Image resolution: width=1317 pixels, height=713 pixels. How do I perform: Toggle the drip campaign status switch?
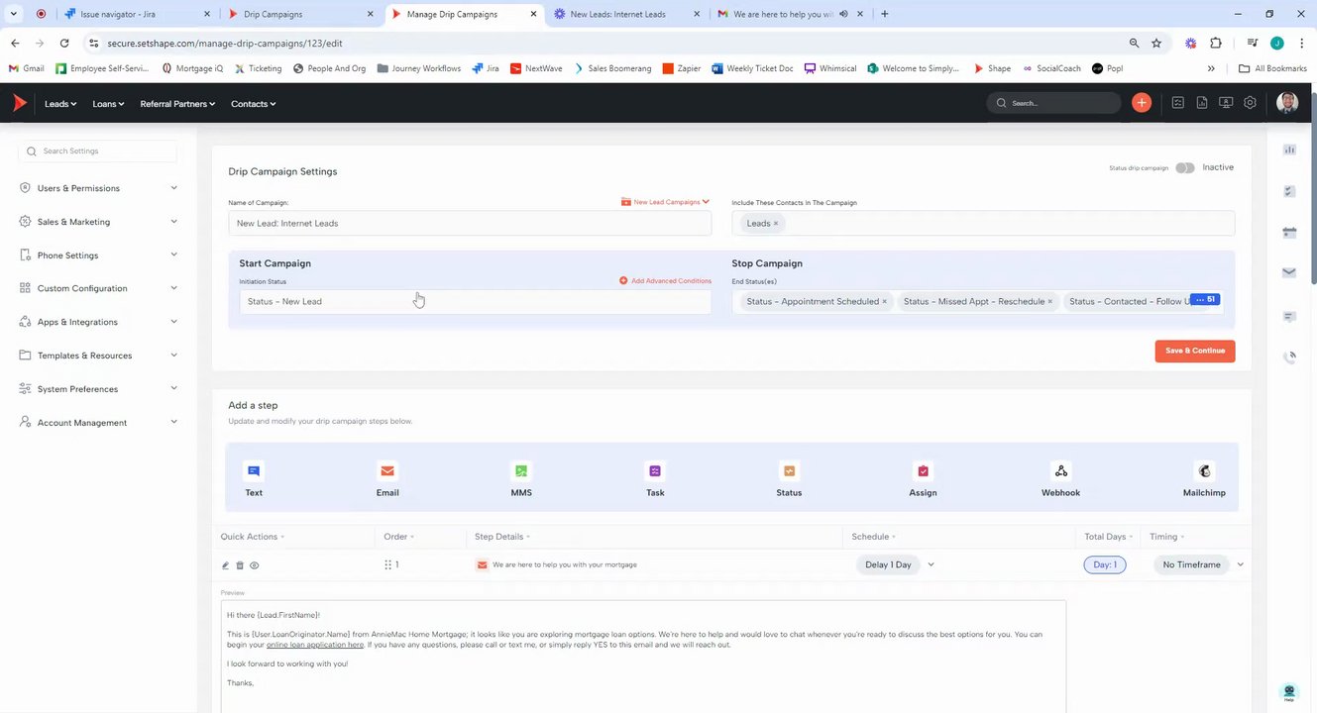point(1185,167)
